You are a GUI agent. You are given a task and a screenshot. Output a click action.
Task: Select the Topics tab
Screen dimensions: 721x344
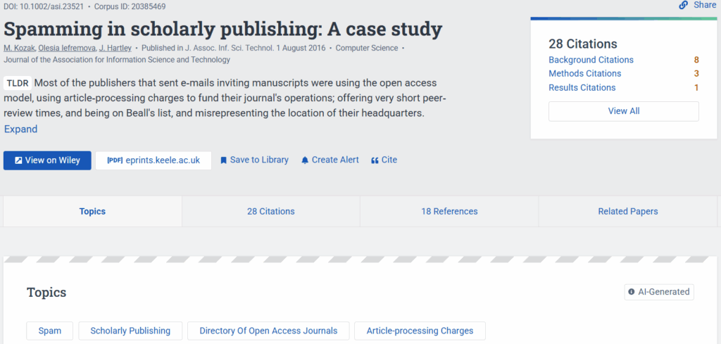pyautogui.click(x=92, y=212)
